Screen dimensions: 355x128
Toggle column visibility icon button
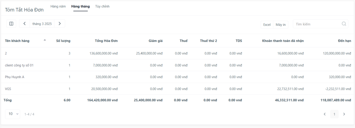point(11,24)
